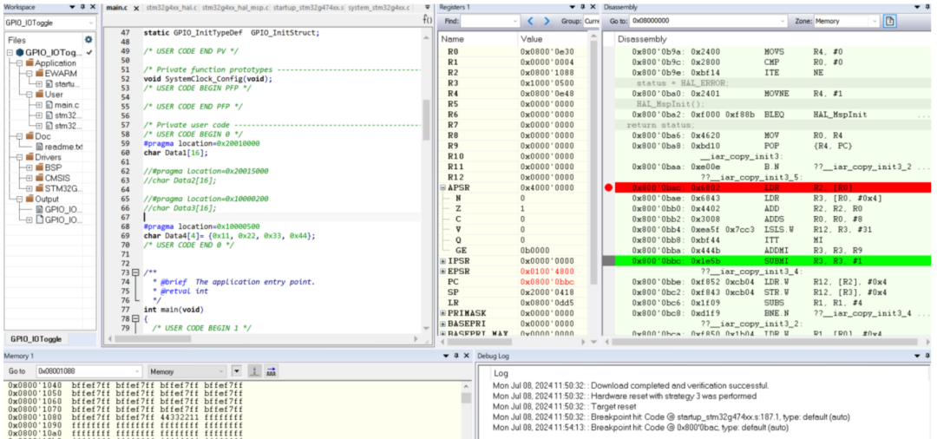Viewport: 937px width, 439px height.
Task: Click the red breakpoint dot at 0x800'0bac
Action: point(608,187)
